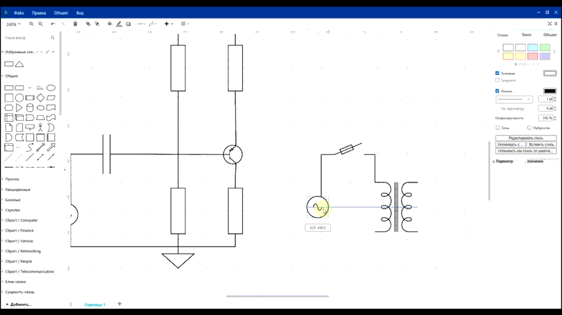The height and width of the screenshot is (315, 562).
Task: Open the Файл menu
Action: (x=19, y=12)
